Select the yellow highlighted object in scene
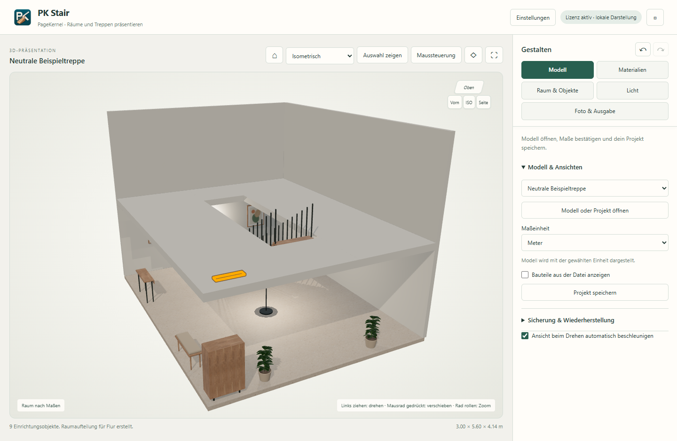This screenshot has height=441, width=677. tap(229, 276)
